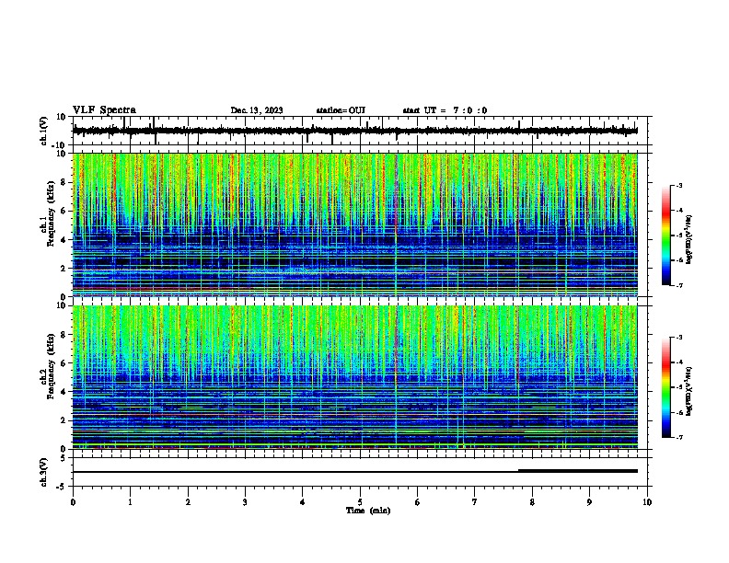Select the "Dec. 13, 2023" date label
Viewport: 729px width, 563px height.
pos(257,110)
